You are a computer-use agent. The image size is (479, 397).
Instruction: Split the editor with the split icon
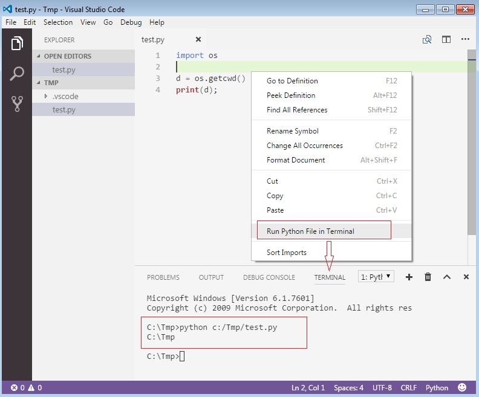tap(446, 39)
